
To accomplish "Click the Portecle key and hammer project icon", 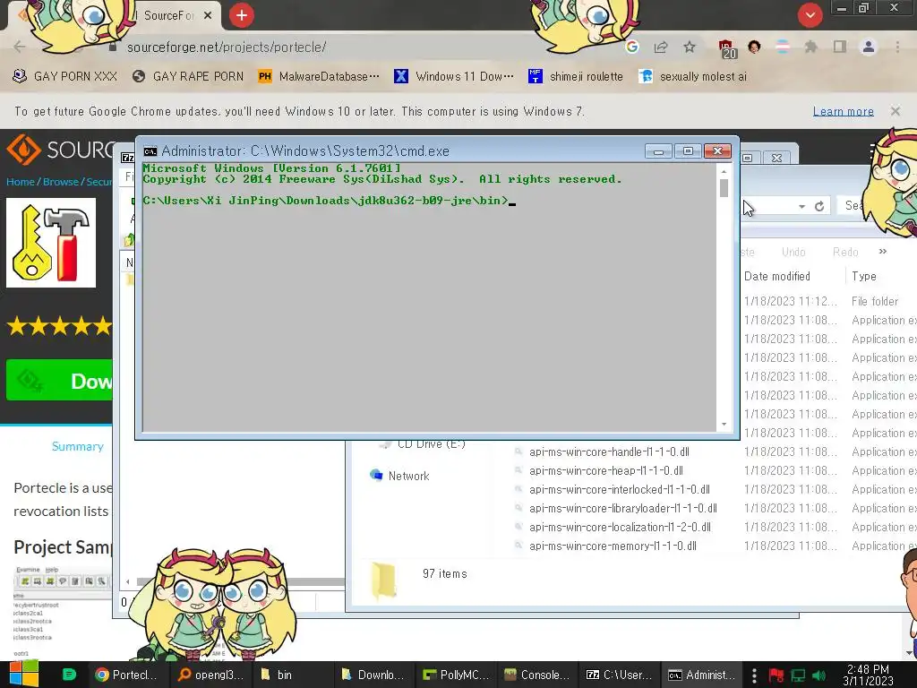I will click(51, 243).
